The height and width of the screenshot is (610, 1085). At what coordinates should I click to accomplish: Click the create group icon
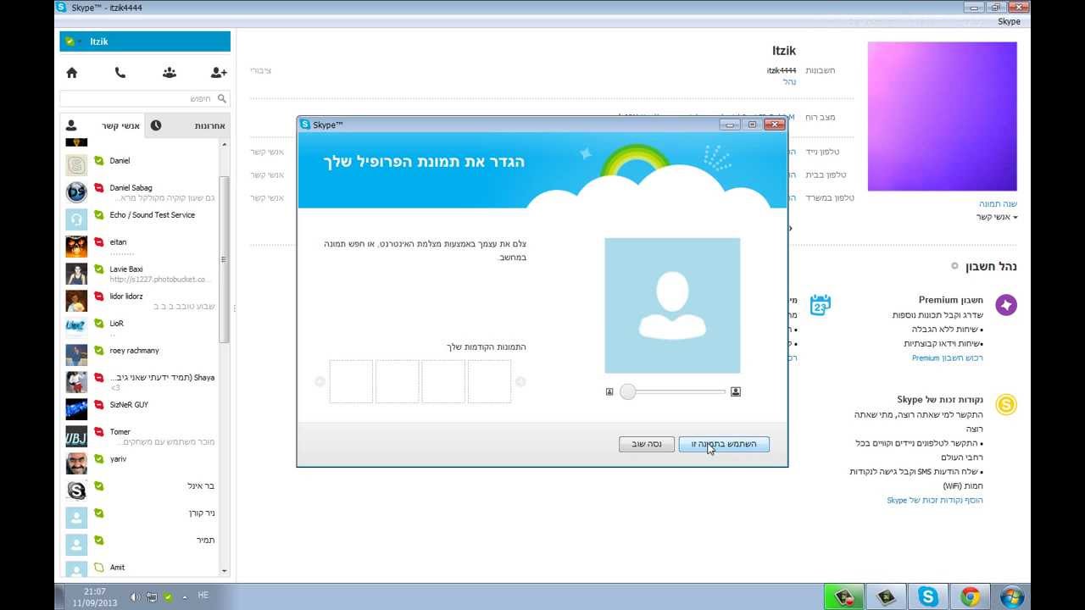pos(170,73)
